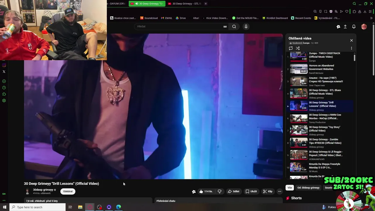Open playlist three-dot options menu
The image size is (375, 211).
(x=351, y=48)
